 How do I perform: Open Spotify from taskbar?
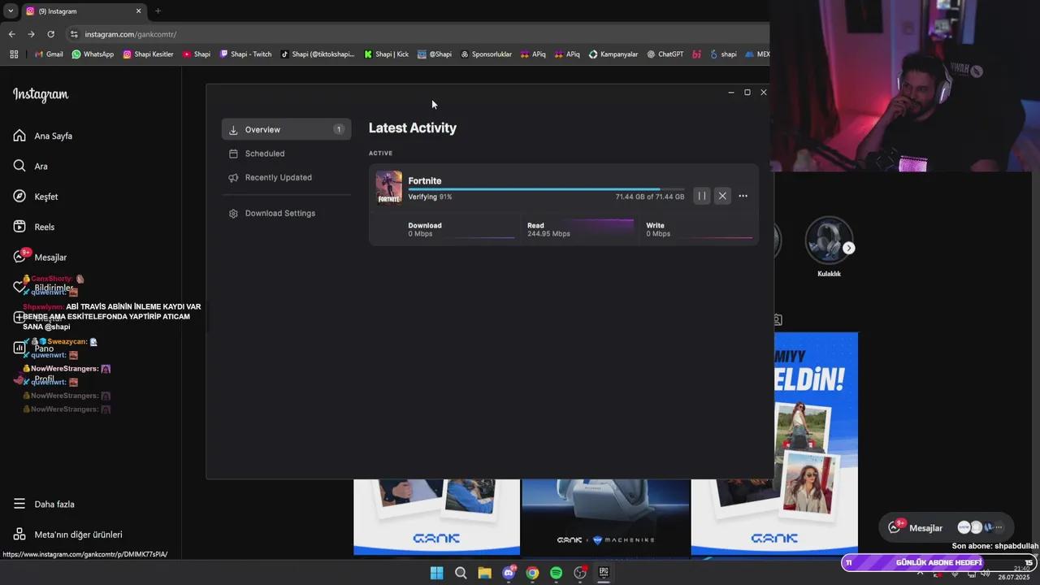click(556, 573)
